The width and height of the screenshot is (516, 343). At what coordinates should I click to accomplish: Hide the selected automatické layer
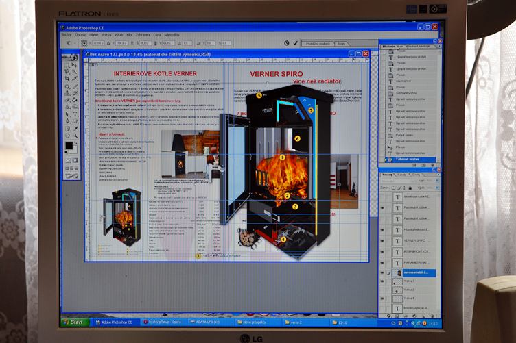pyautogui.click(x=383, y=272)
